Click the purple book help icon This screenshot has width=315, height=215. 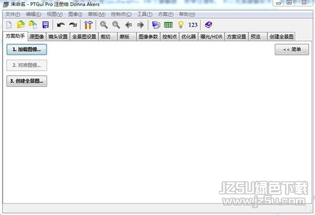[x=208, y=25]
